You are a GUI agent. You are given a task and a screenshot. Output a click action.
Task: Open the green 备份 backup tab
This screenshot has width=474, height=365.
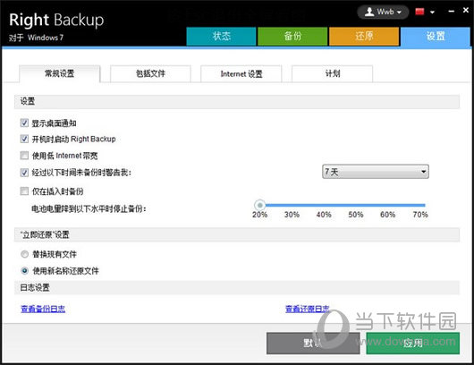(292, 37)
